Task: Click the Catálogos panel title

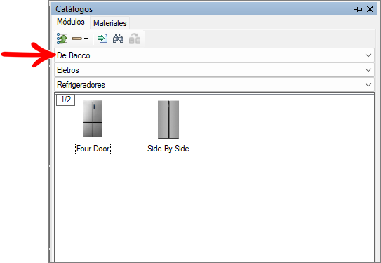Action: [x=74, y=9]
